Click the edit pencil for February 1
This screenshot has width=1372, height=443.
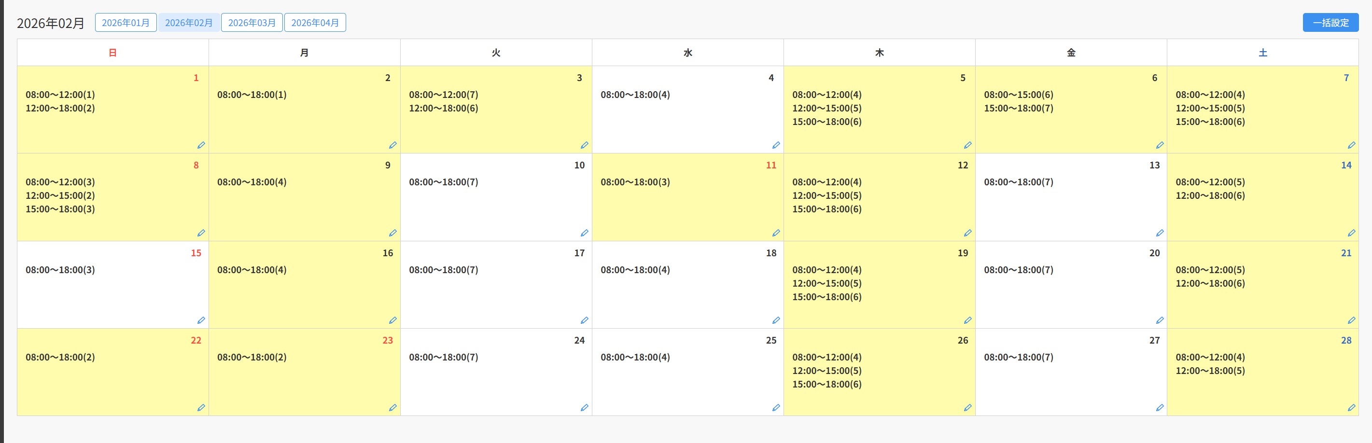[x=201, y=145]
